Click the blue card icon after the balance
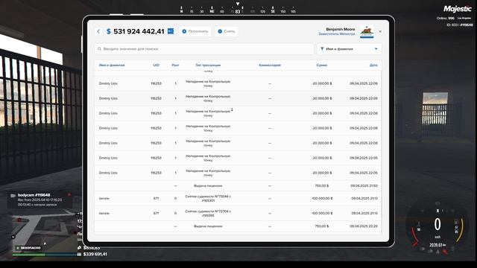Screen dimensions: 477x268 pos(171,31)
